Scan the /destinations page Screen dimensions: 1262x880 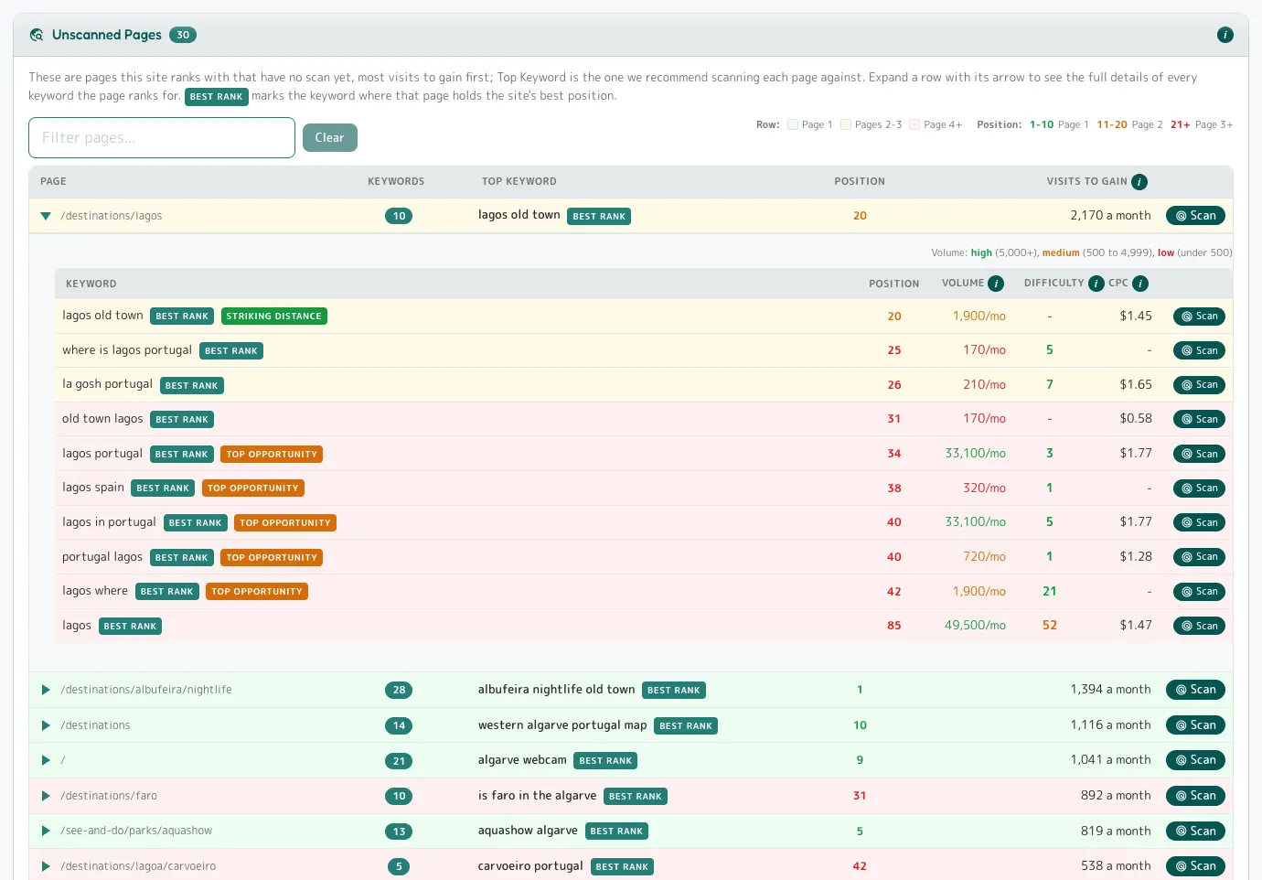pos(1195,725)
